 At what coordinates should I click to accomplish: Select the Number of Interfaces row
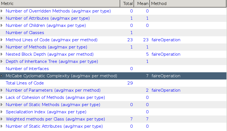pos(27,69)
